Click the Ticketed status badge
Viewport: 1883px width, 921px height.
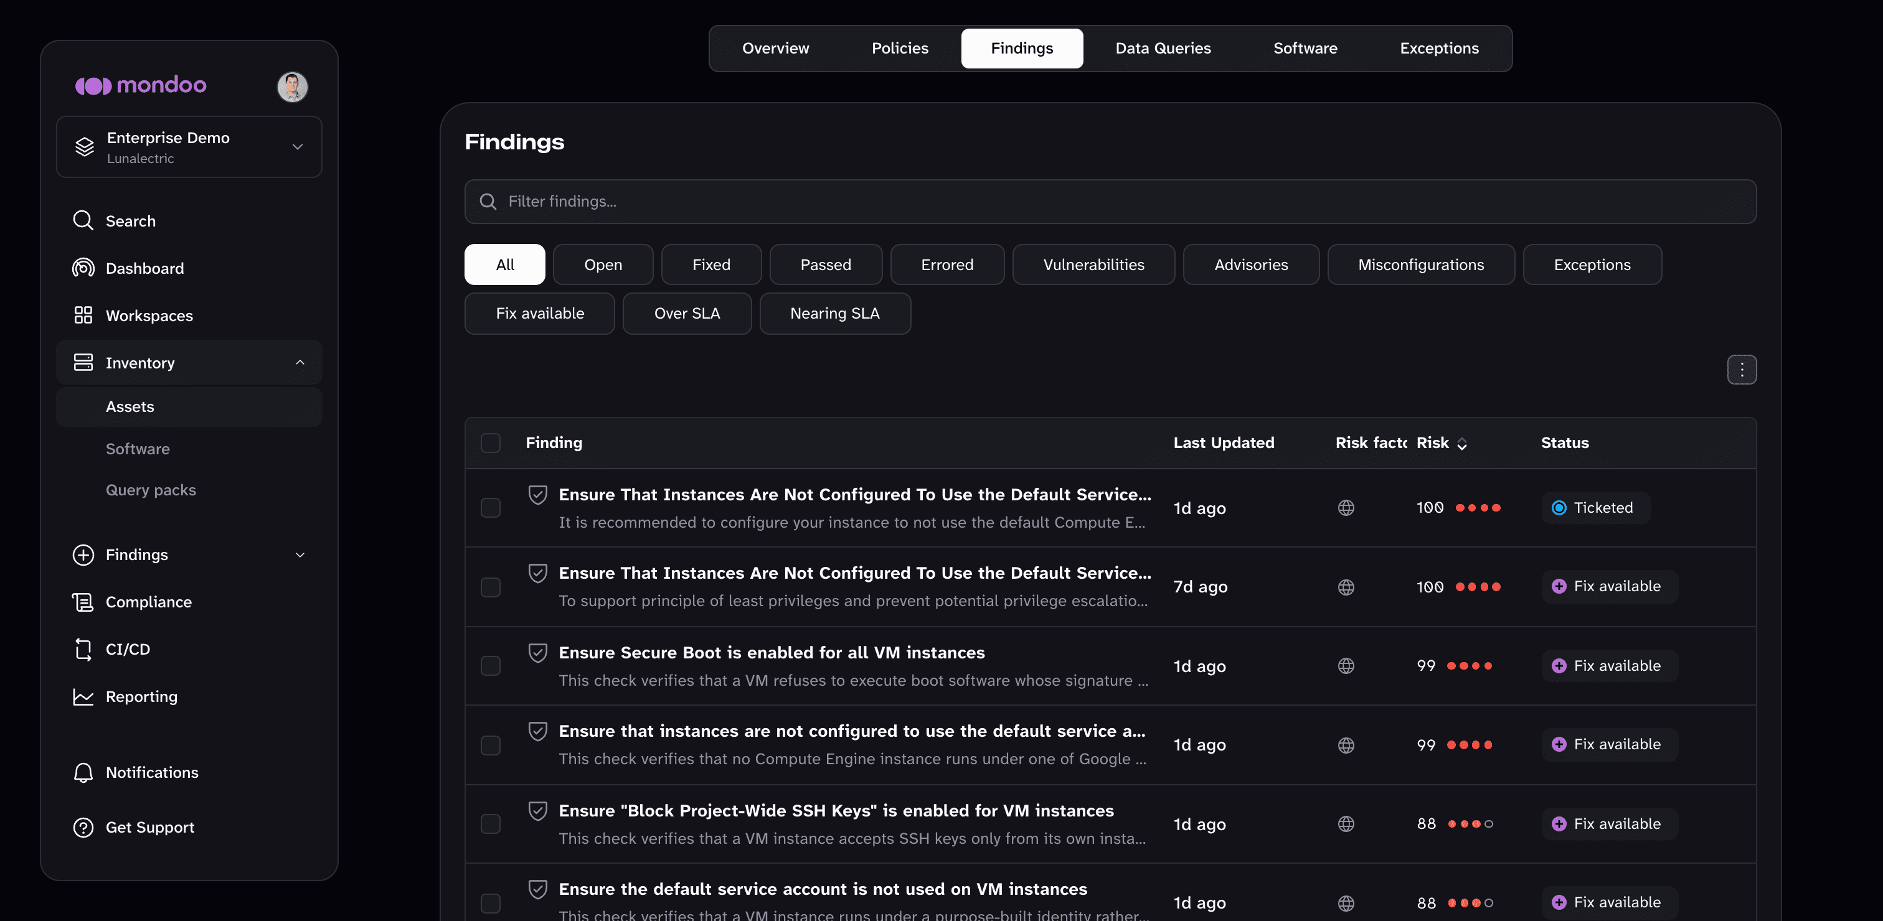click(x=1596, y=508)
